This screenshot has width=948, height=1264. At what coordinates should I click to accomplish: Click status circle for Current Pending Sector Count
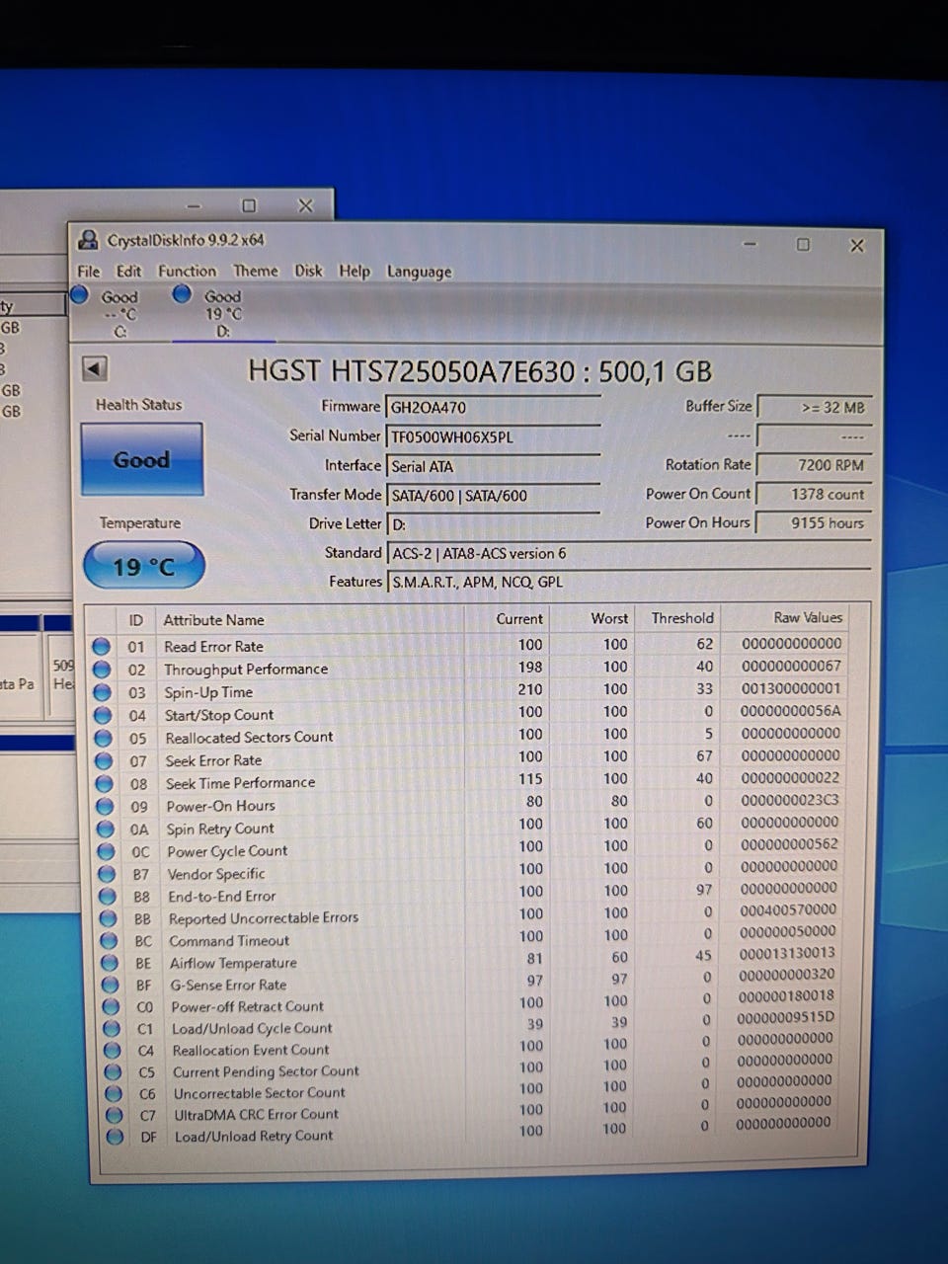[114, 1072]
